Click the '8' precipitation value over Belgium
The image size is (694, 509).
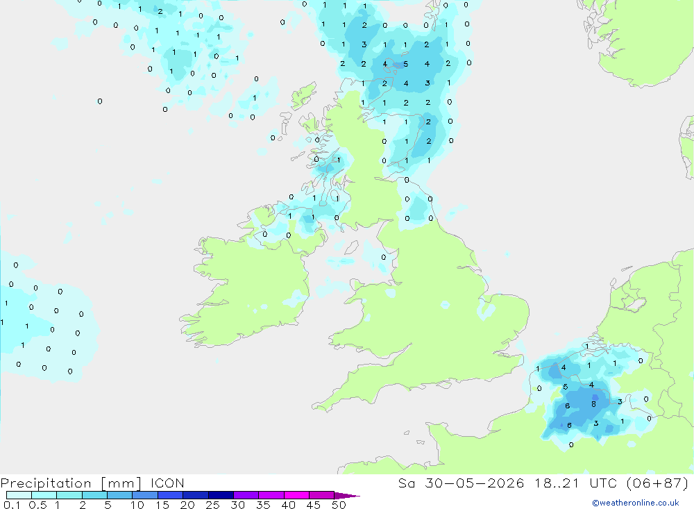point(593,404)
